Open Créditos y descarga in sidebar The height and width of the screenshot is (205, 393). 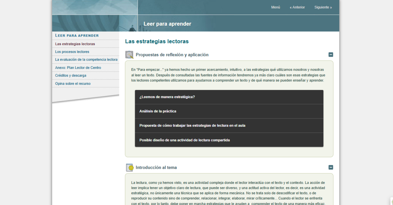point(71,76)
